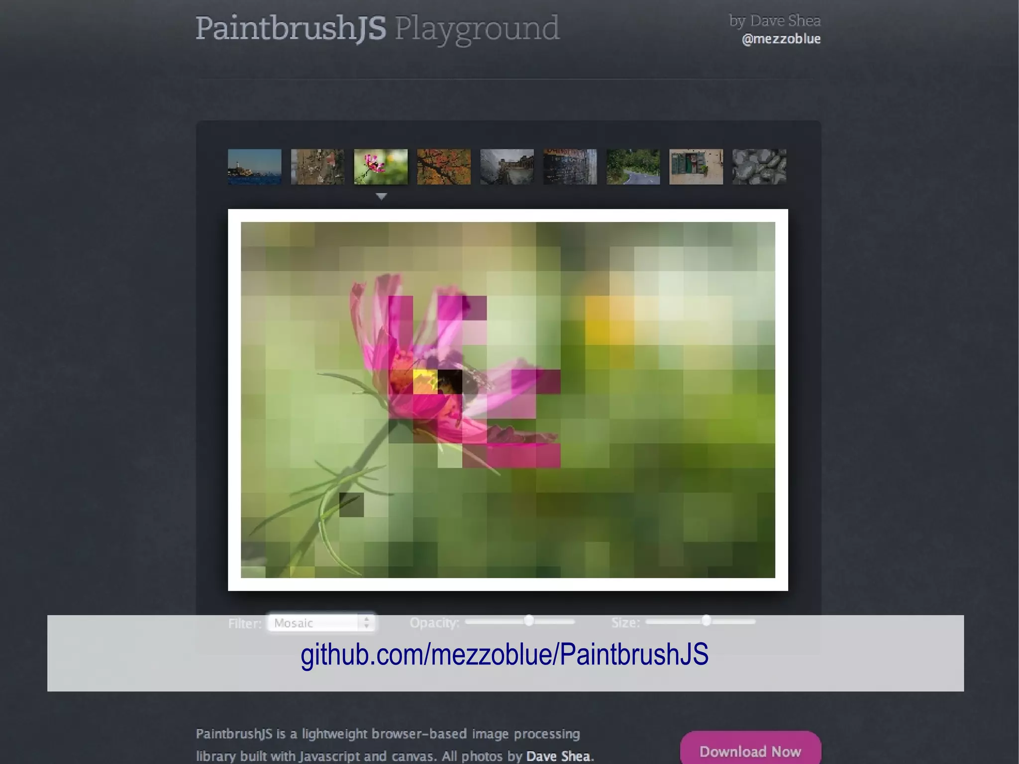Select the pink flower thumbnail
The image size is (1019, 764).
pos(381,167)
